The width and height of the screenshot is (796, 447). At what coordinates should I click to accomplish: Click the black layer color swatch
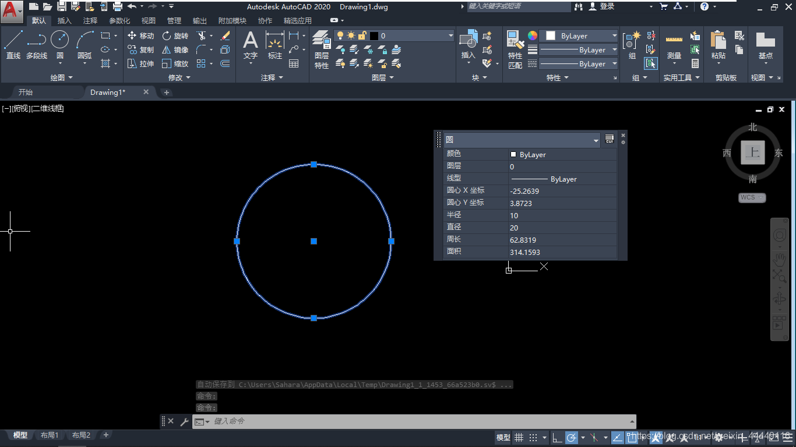pos(374,36)
